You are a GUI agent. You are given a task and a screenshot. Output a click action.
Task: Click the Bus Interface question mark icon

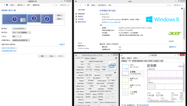116,78
